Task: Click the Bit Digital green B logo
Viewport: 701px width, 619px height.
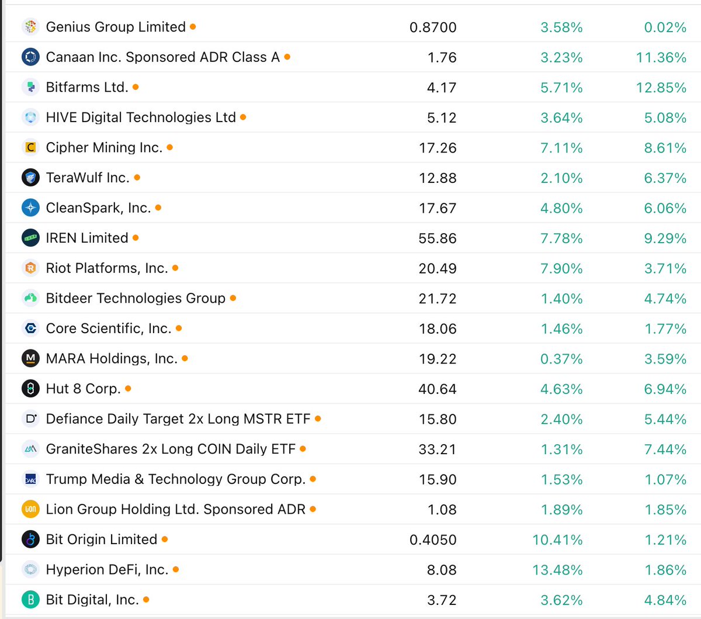Action: [30, 600]
